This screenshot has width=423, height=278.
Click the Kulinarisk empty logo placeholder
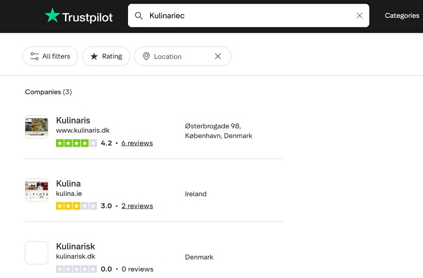pos(36,253)
